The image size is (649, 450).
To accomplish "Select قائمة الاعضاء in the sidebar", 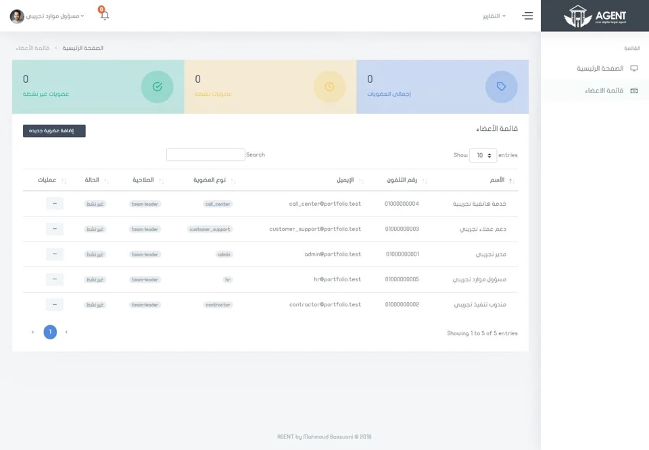I will (604, 90).
